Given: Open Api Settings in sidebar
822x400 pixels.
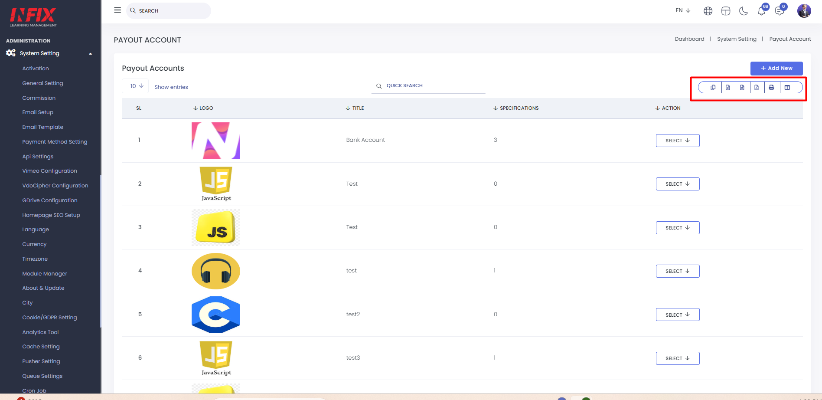Looking at the screenshot, I should [38, 157].
